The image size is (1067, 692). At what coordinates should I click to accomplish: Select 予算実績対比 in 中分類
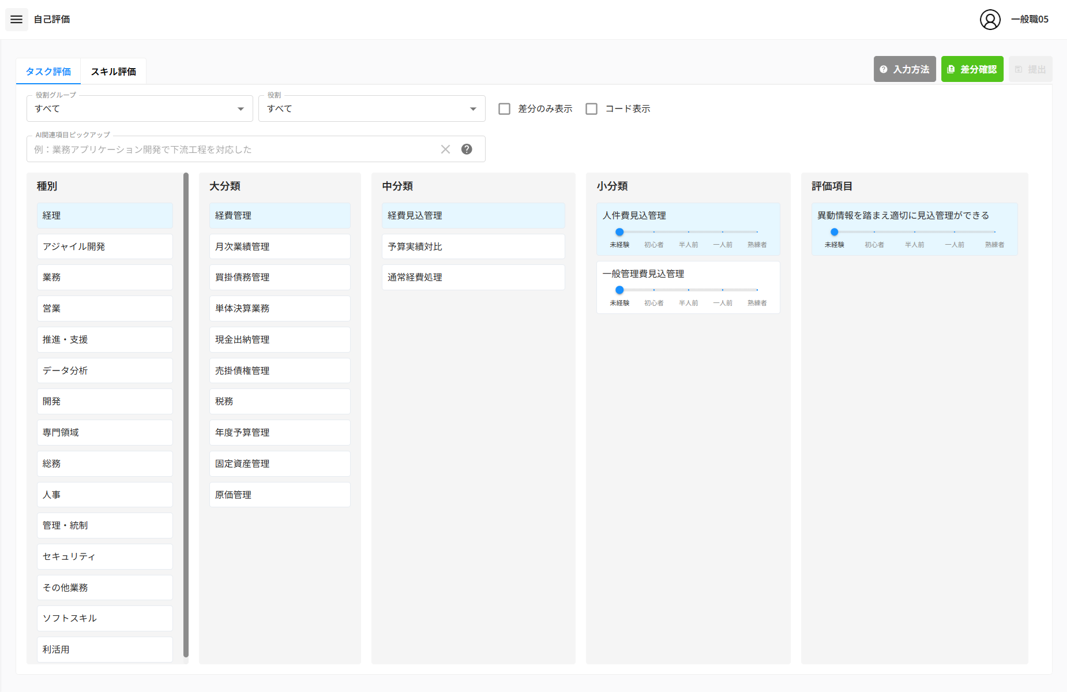474,246
